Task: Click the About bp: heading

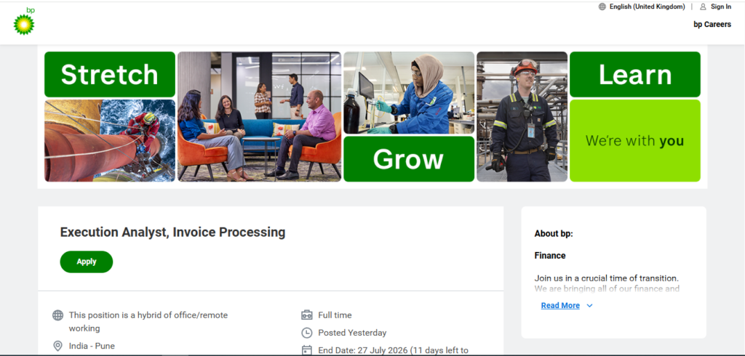Action: coord(554,233)
